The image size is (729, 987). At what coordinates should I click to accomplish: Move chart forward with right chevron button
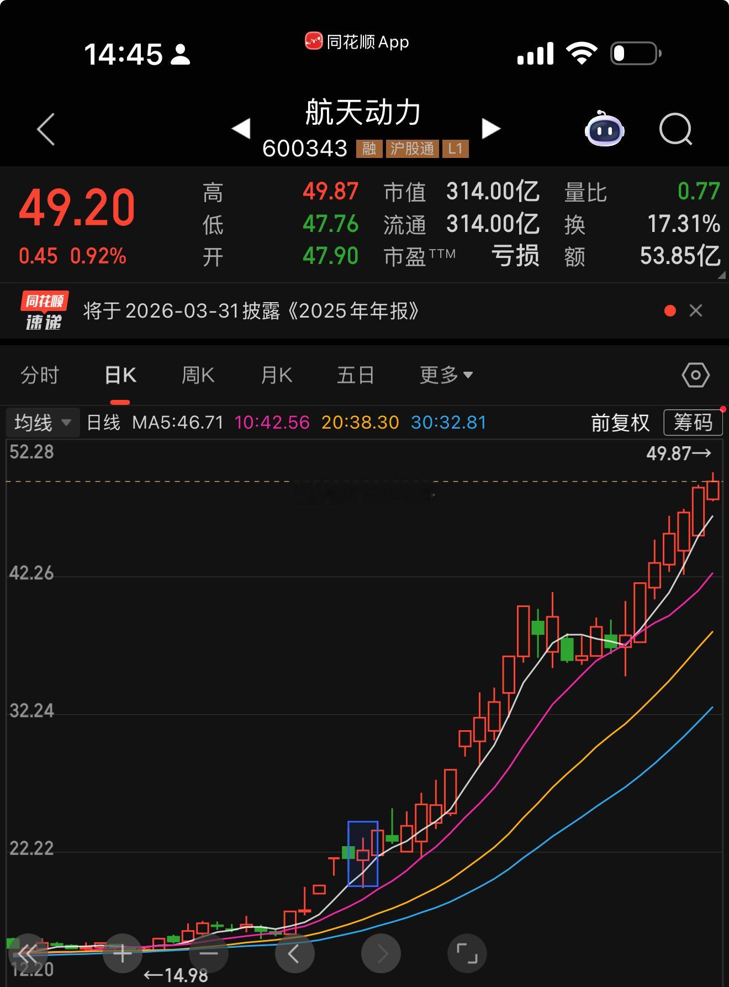pyautogui.click(x=381, y=953)
